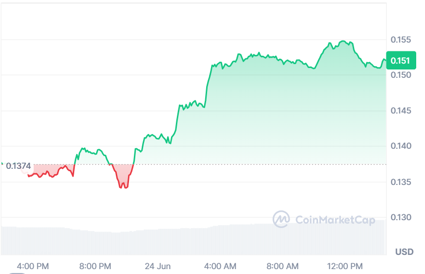The width and height of the screenshot is (425, 274).
Task: Click the 0.130 price axis label
Action: click(x=401, y=217)
